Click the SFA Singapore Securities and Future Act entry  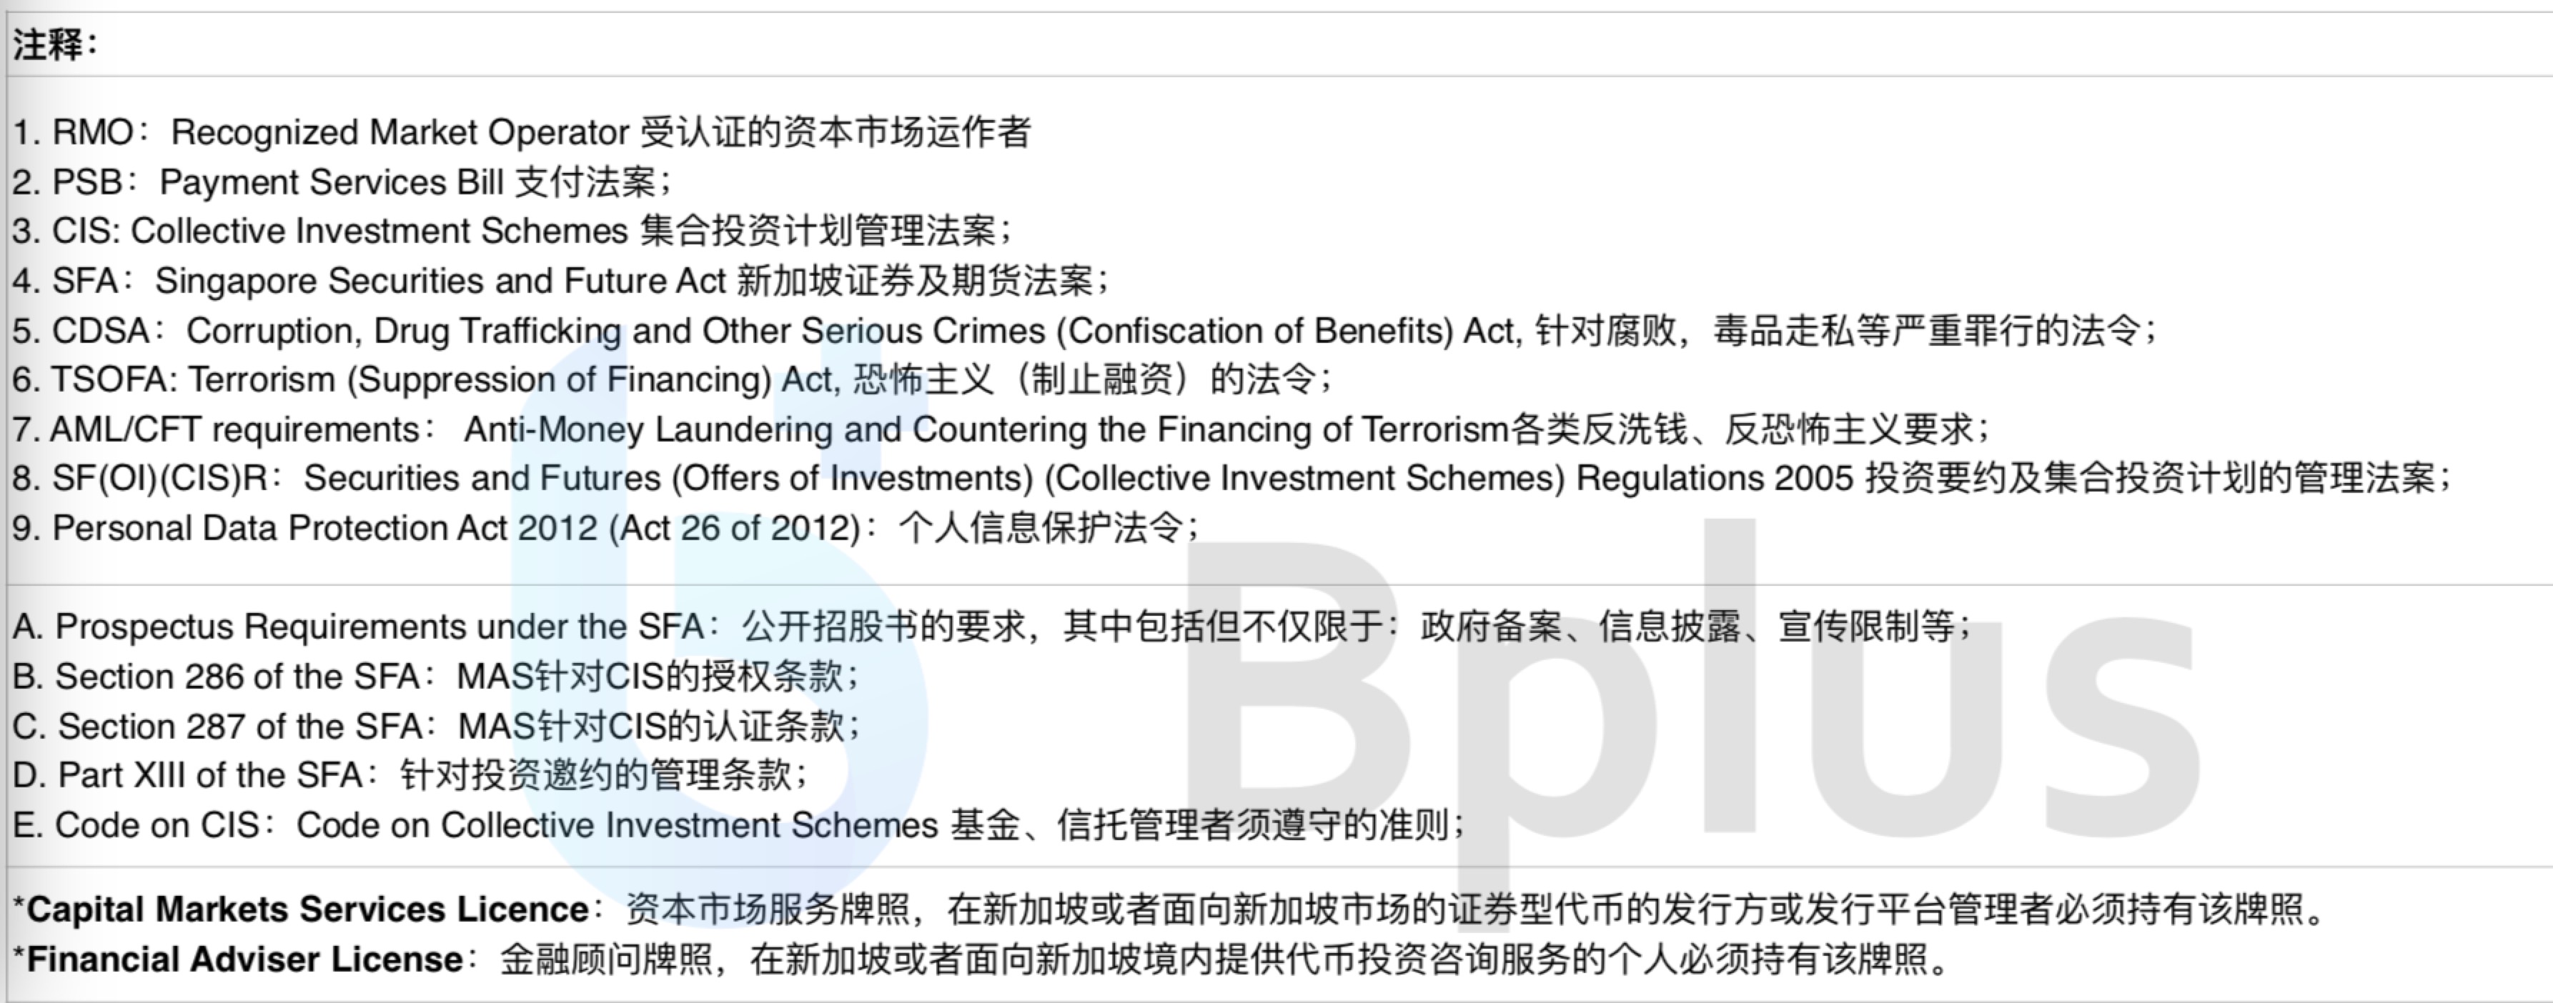(x=562, y=280)
